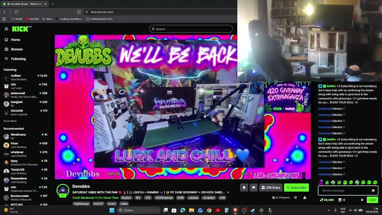Focus the Kick search field

(x=191, y=29)
